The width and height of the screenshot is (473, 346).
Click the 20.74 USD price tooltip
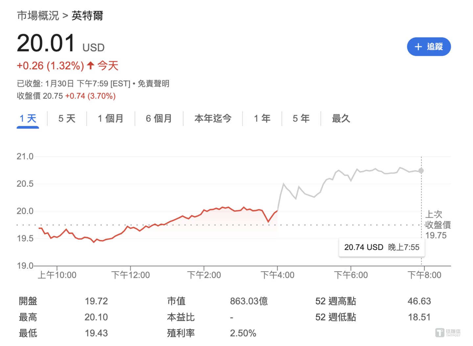(382, 247)
